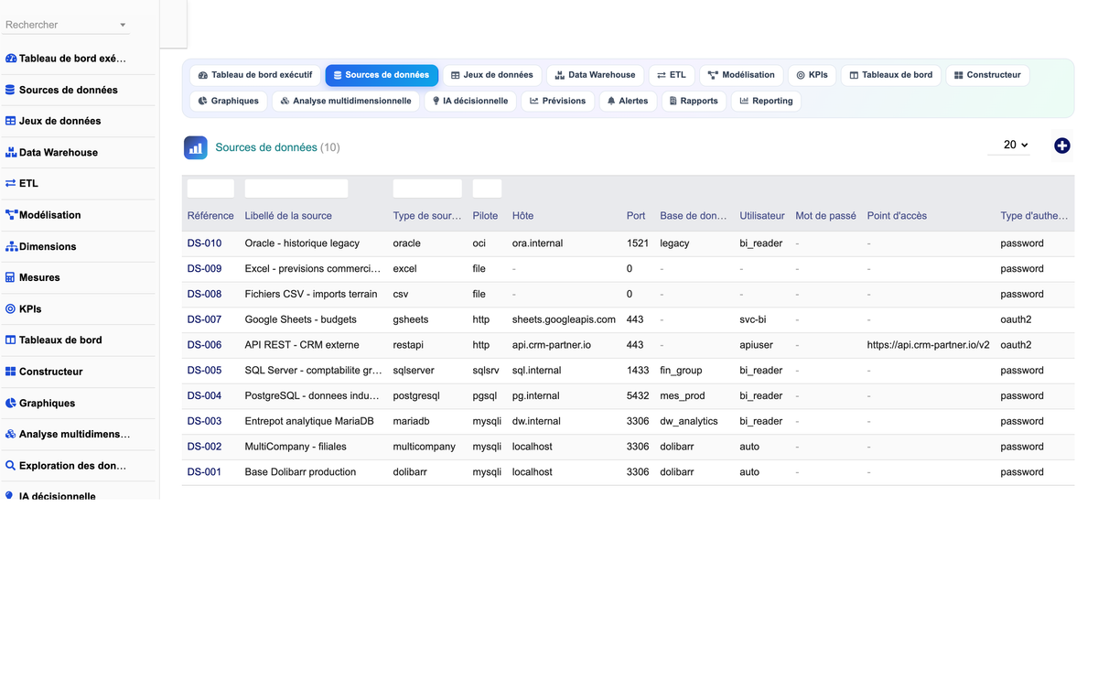The width and height of the screenshot is (1098, 680).
Task: Open the Rechercher dropdown arrow
Action: point(123,26)
